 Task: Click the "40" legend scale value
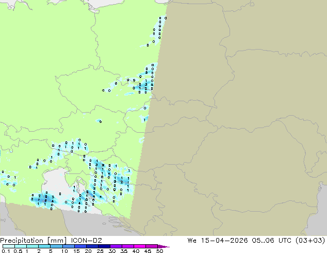[136, 251]
